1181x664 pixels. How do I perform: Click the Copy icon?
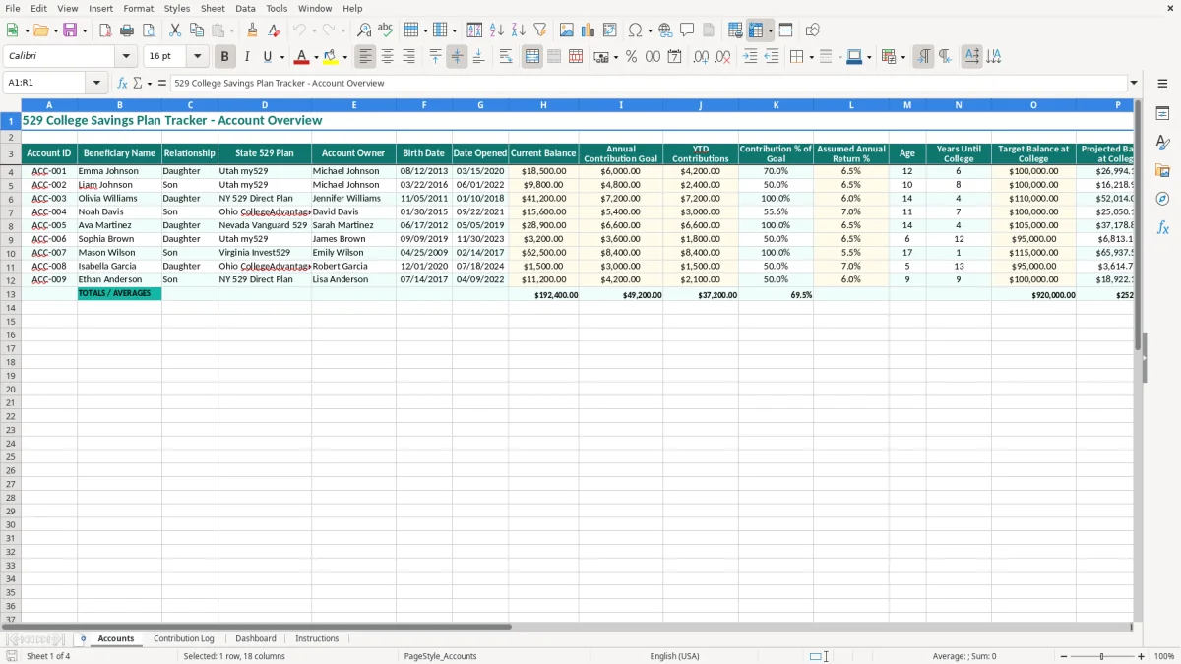197,30
